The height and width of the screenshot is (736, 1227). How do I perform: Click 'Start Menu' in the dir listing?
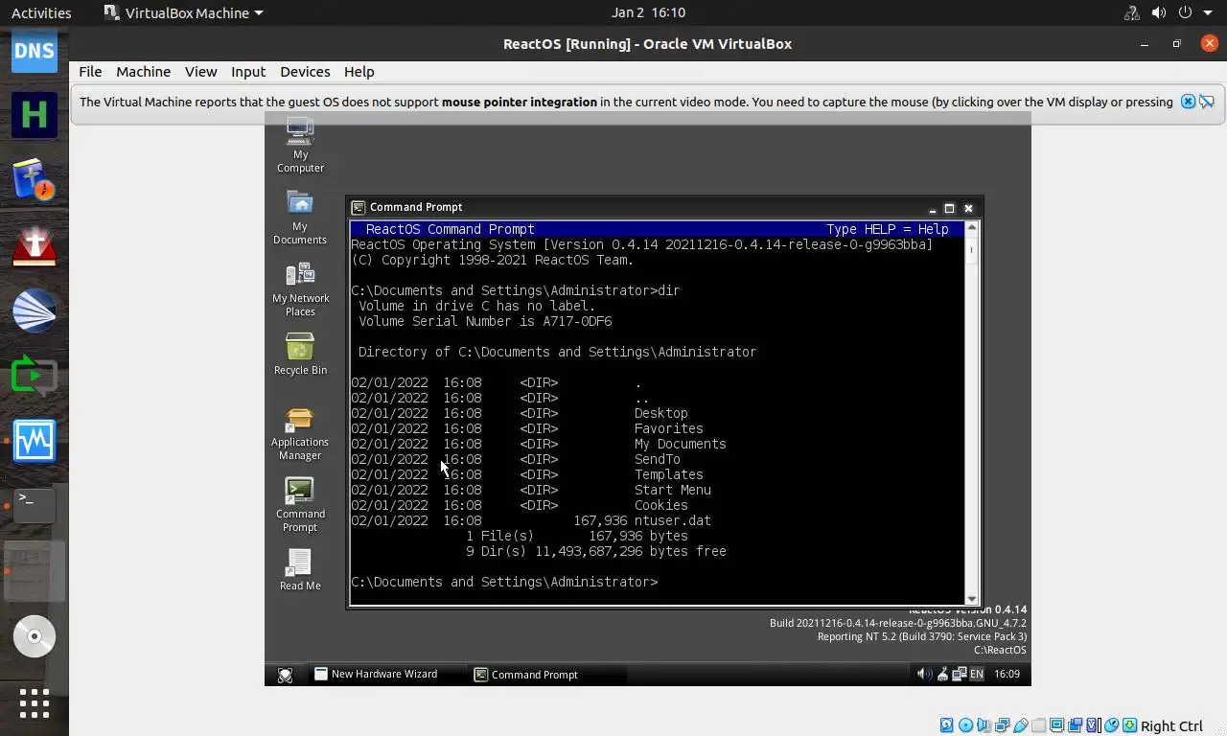pyautogui.click(x=673, y=491)
